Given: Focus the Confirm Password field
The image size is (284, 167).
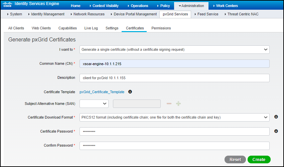Looking at the screenshot, I should pyautogui.click(x=174, y=146).
